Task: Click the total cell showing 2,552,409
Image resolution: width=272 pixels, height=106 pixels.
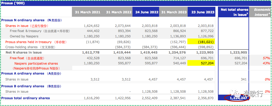Action: (x=149, y=98)
